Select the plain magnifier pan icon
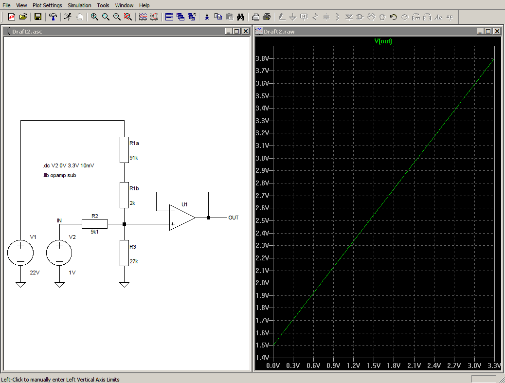This screenshot has width=505, height=383. (105, 17)
